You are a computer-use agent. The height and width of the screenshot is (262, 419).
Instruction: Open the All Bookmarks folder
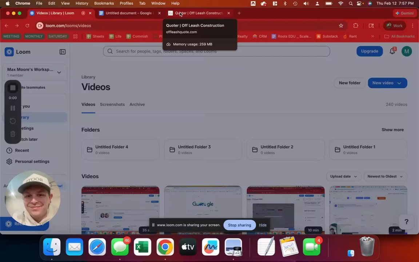(x=399, y=36)
